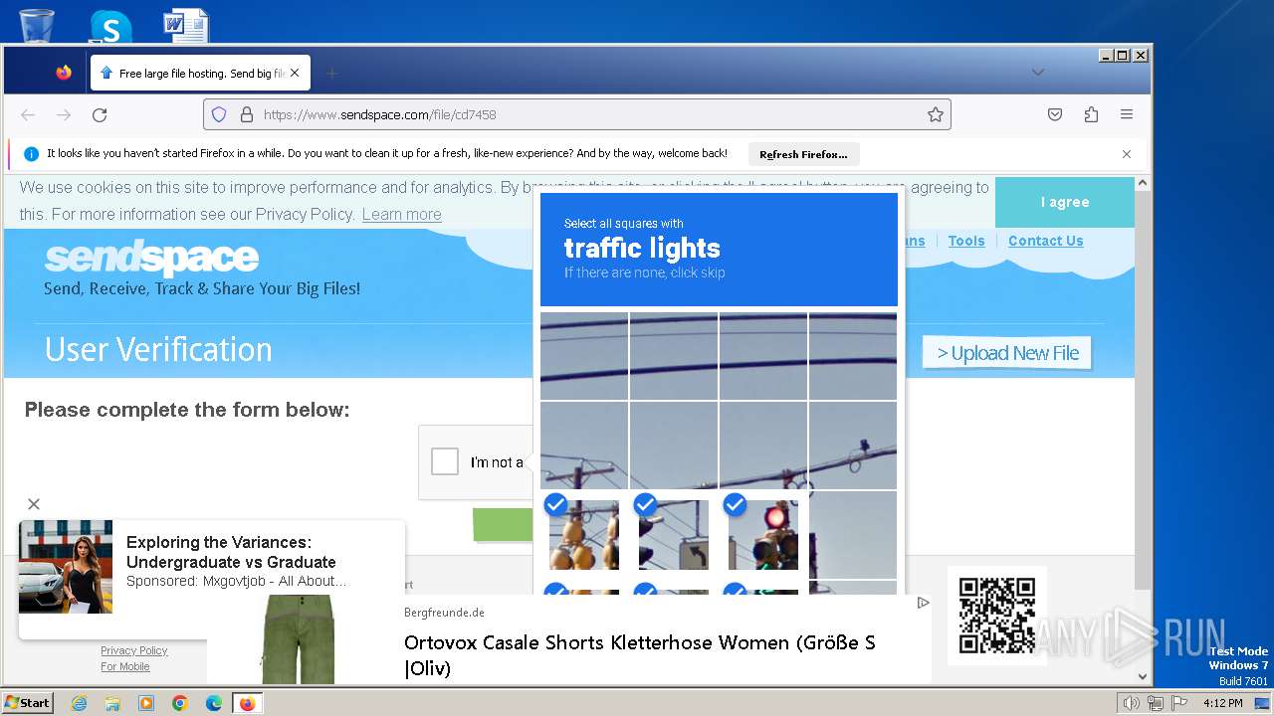
Task: Close the sendspace browser tab
Action: click(295, 73)
